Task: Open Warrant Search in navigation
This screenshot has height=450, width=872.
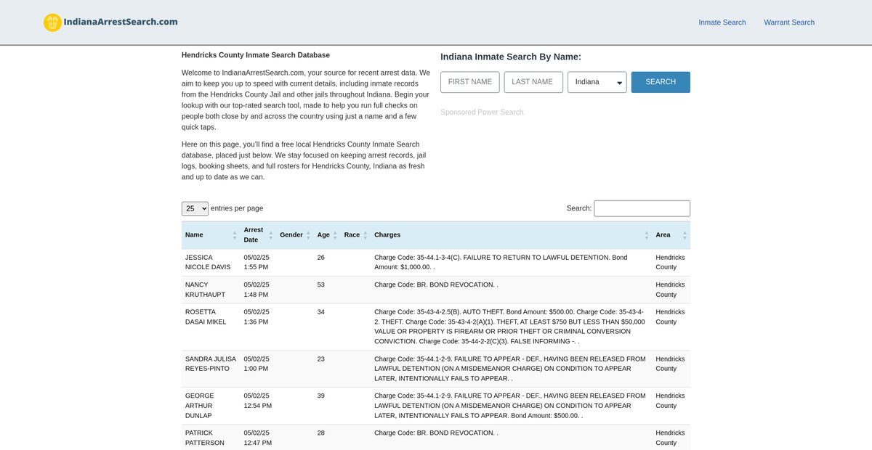Action: (x=788, y=22)
